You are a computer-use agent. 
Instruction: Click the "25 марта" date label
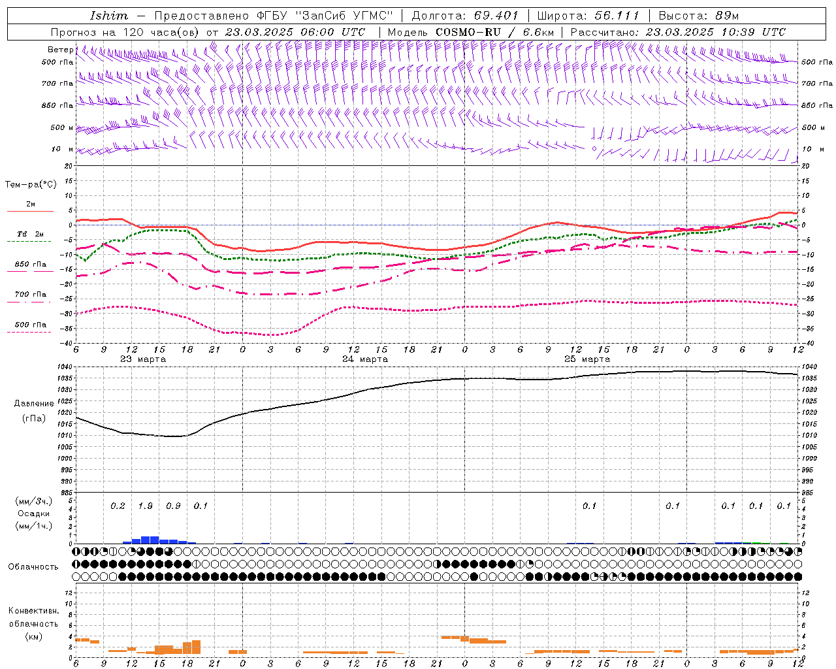pos(587,359)
